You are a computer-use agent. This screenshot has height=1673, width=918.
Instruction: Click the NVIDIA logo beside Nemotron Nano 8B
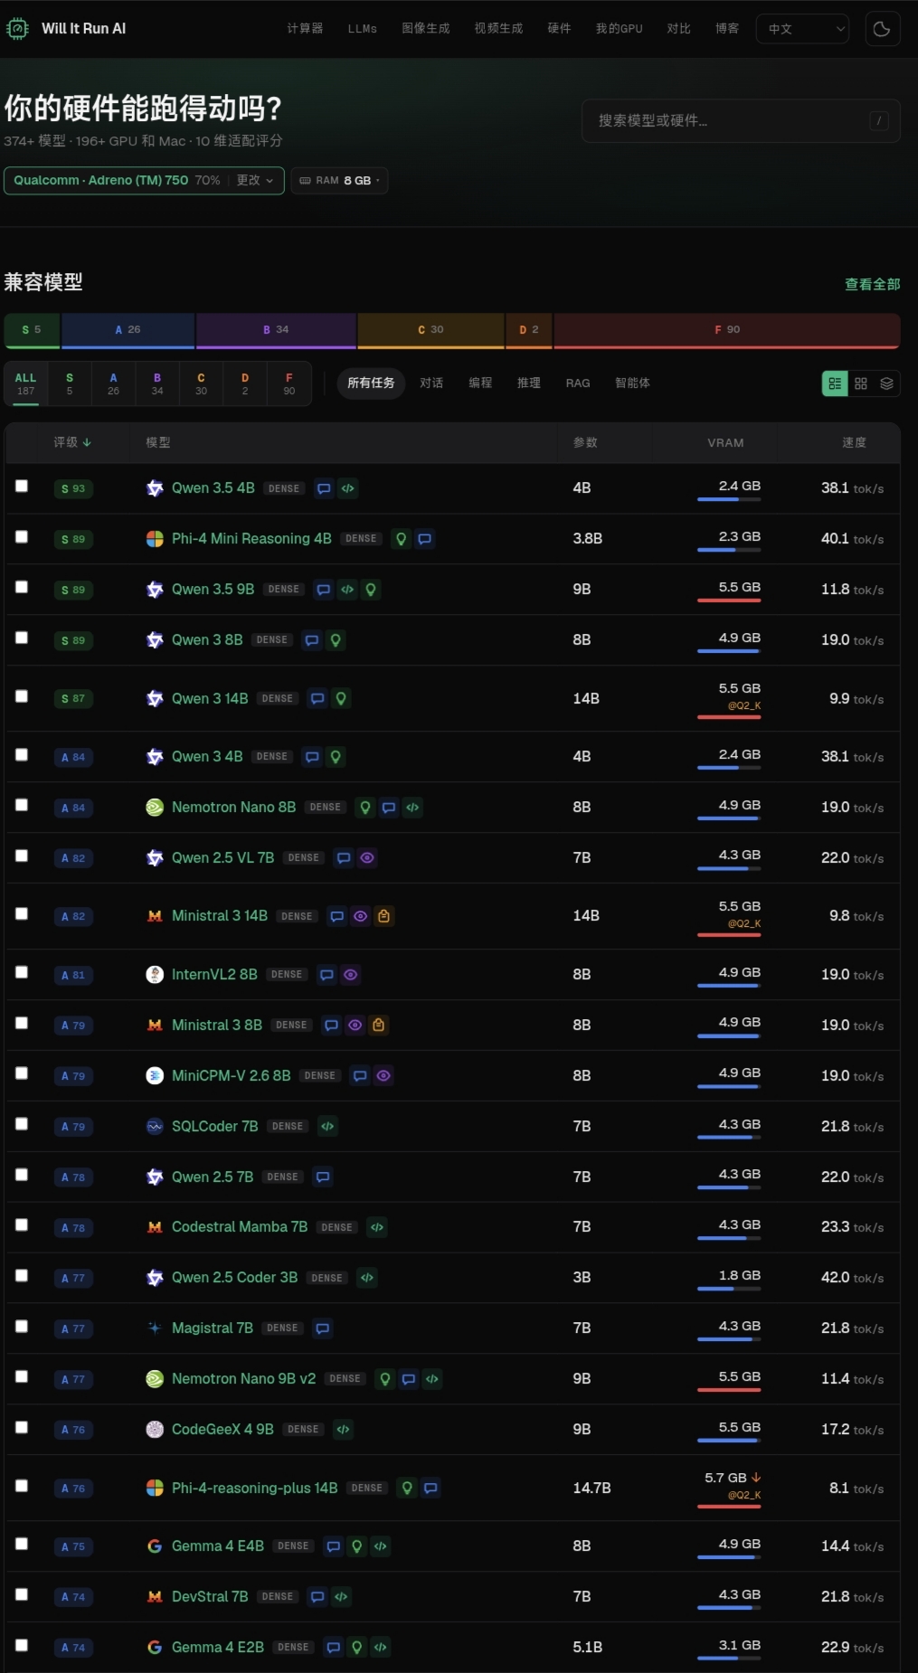pos(155,808)
